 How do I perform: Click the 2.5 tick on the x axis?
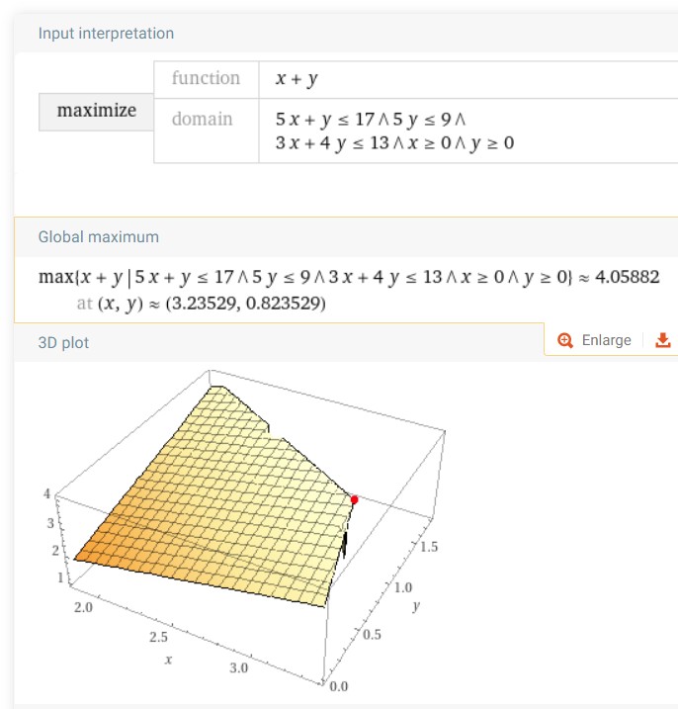point(159,637)
